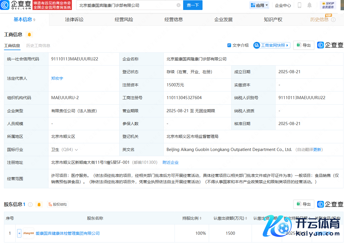Image resolution: width=344 pixels, height=243 pixels.
Task: Click info icon next to 股东信息
Action: tap(30, 205)
